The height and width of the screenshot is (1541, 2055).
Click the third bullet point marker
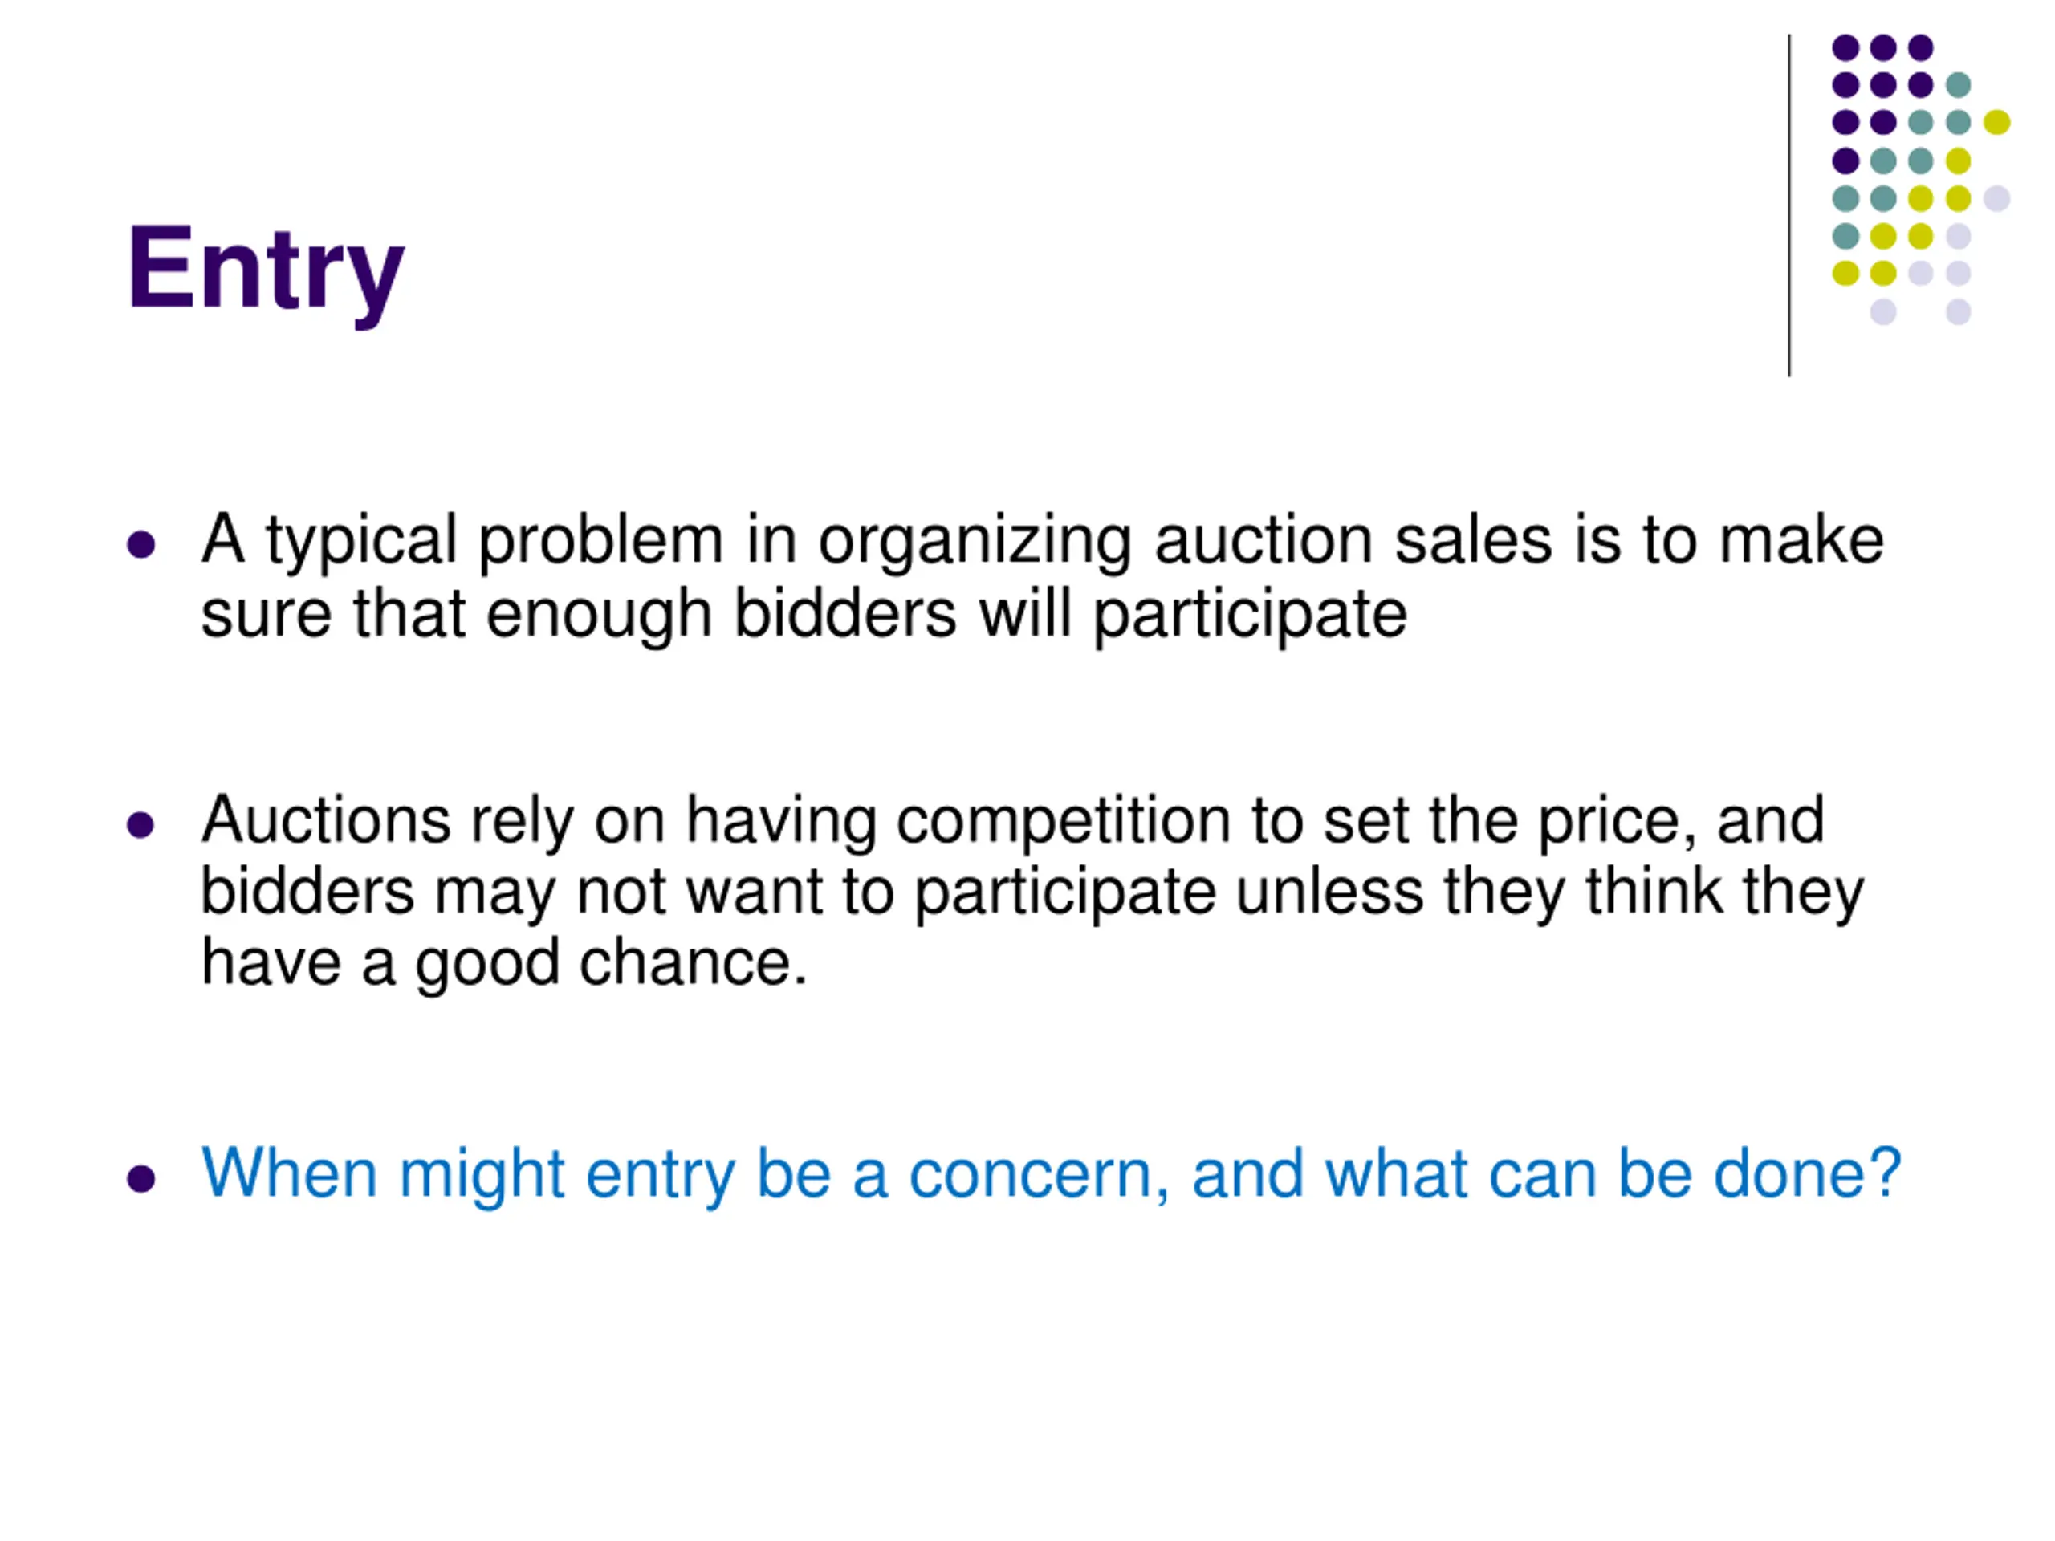pos(141,1179)
